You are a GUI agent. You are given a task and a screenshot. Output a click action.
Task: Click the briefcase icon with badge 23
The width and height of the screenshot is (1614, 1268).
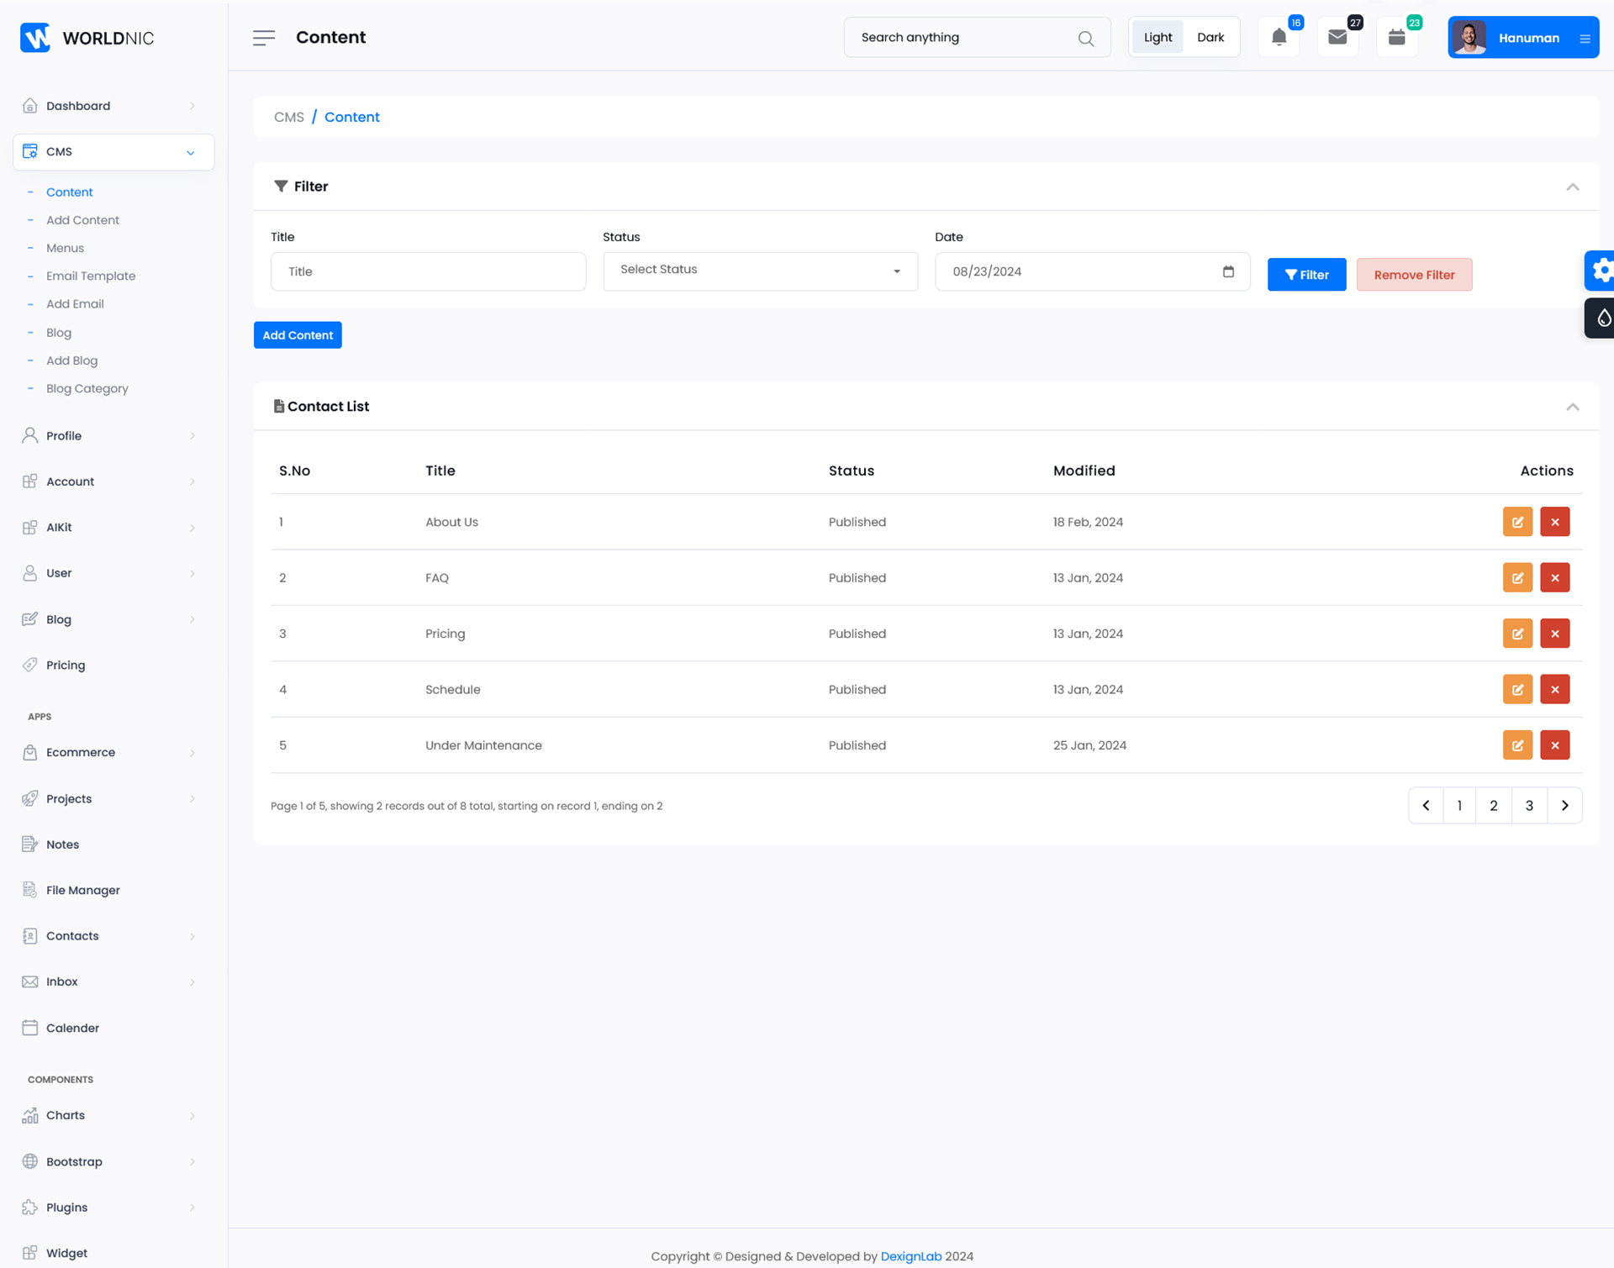[x=1396, y=37]
